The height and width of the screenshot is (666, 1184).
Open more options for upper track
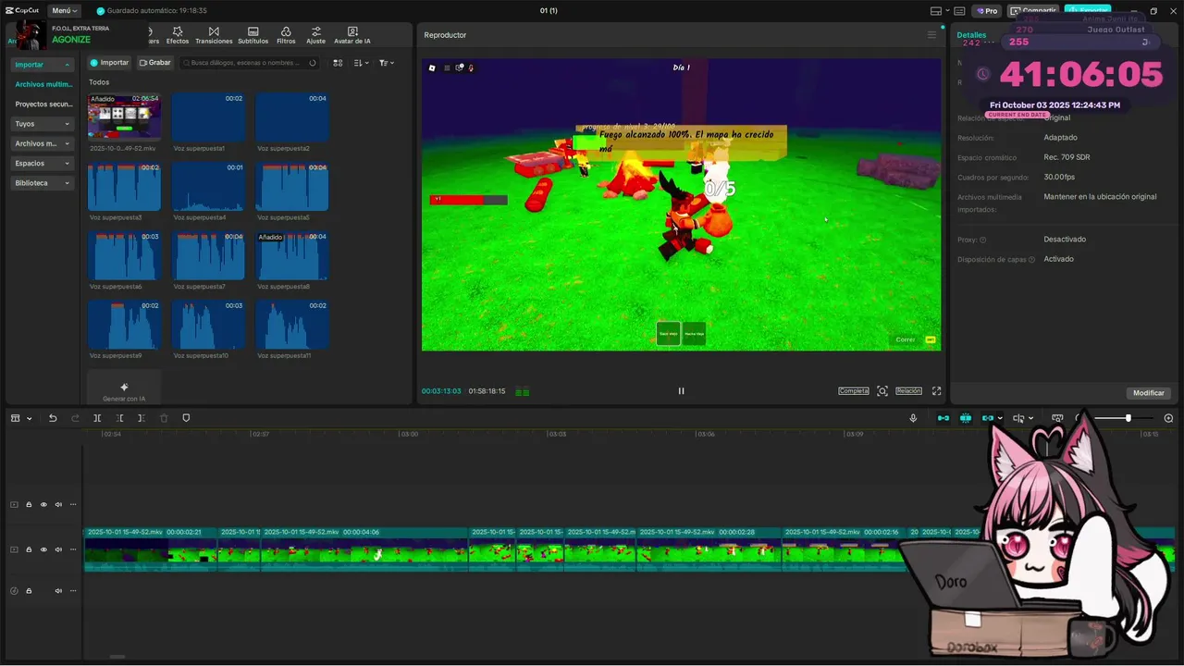73,505
